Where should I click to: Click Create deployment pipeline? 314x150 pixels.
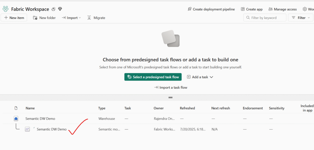211,9
